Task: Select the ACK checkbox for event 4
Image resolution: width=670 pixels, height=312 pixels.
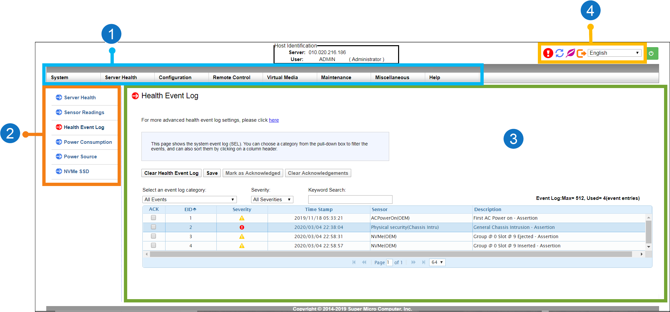Action: tap(153, 245)
